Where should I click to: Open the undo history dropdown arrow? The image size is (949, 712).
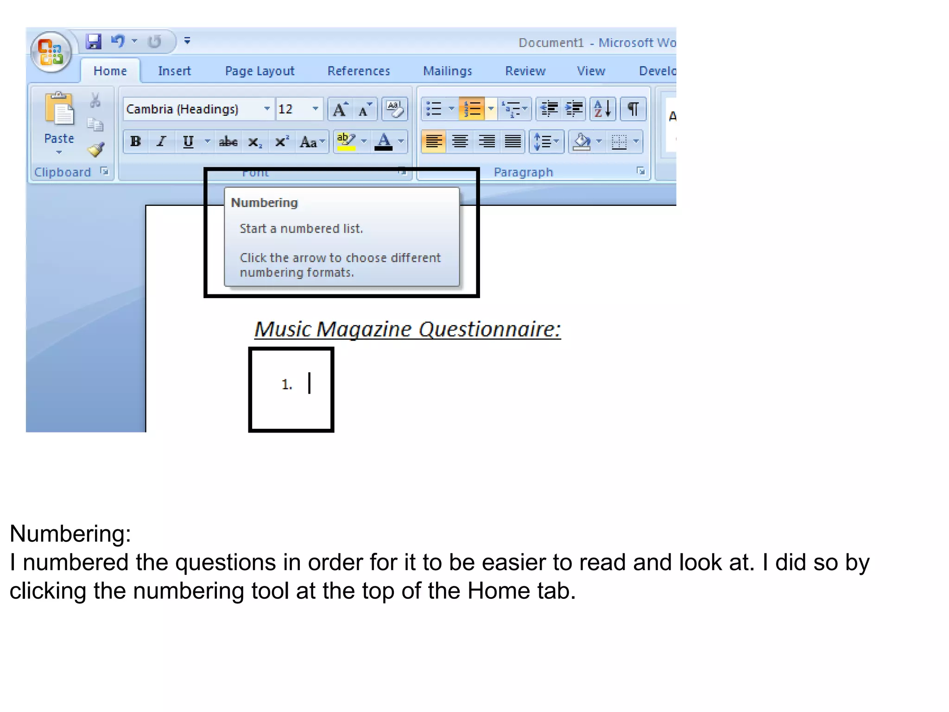(x=135, y=41)
